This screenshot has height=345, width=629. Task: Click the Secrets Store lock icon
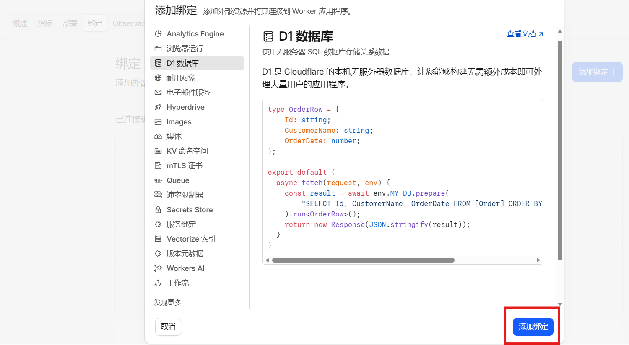tap(158, 210)
